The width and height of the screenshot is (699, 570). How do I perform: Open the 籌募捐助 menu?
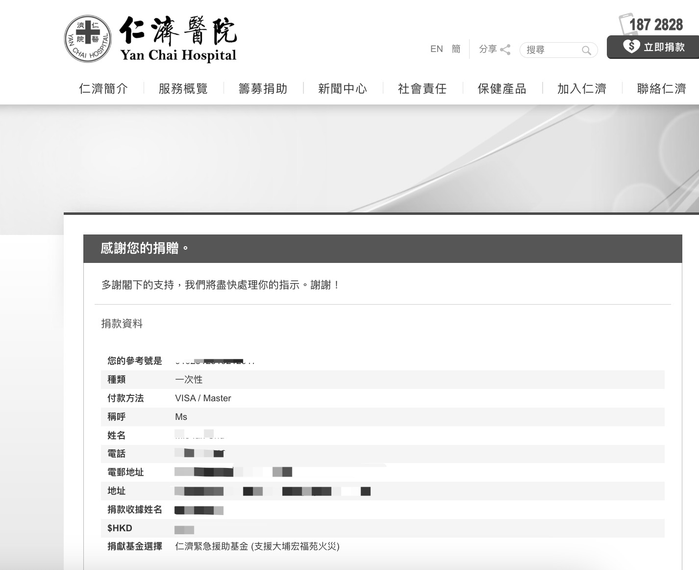263,89
